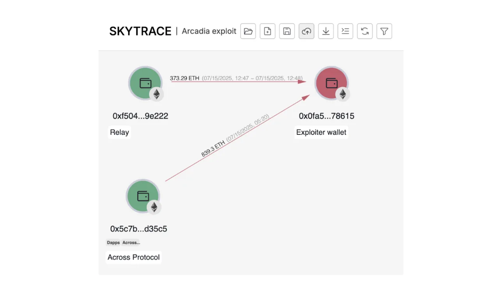Save using the floppy disk icon
The image size is (499, 294).
point(287,31)
